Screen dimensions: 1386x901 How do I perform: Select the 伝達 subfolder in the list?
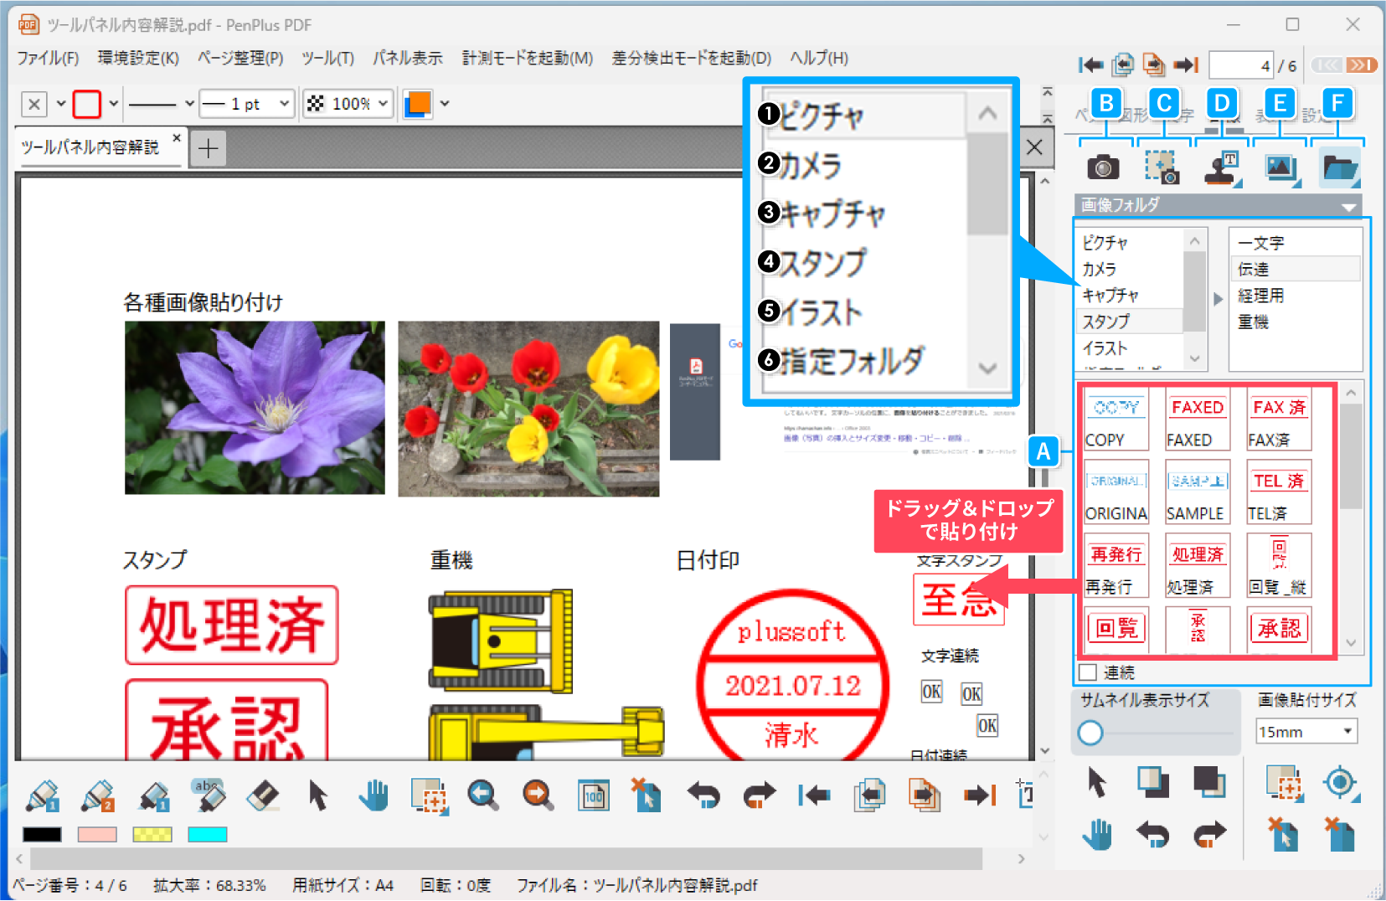pyautogui.click(x=1294, y=269)
